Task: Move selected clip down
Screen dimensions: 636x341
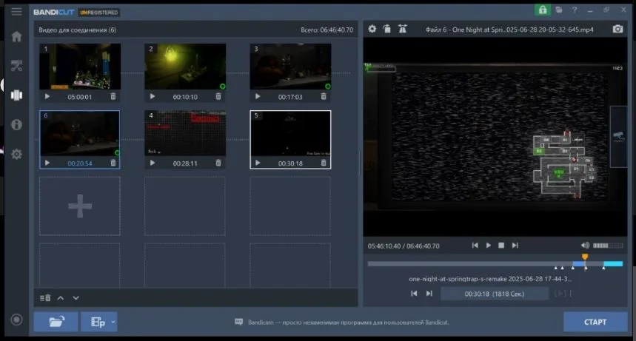Action: coord(76,298)
